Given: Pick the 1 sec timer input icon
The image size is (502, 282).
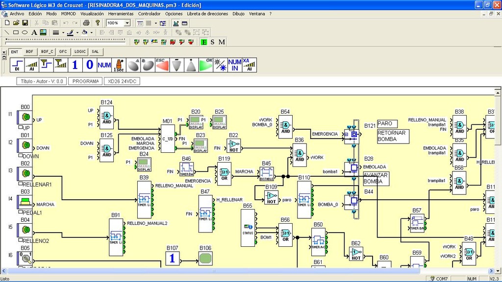Looking at the screenshot, I should point(119,64).
